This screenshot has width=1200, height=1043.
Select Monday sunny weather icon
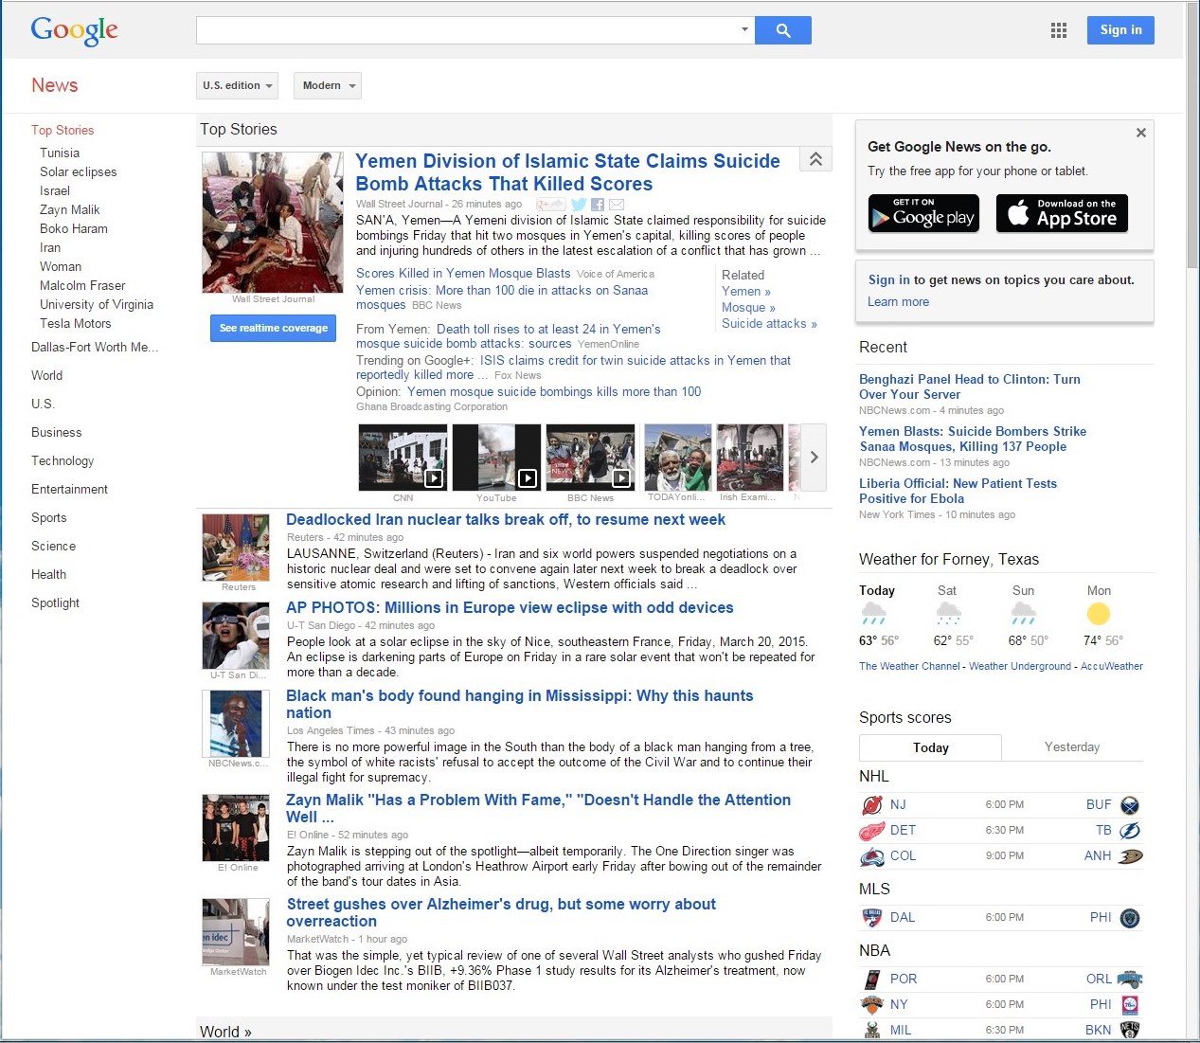[x=1099, y=614]
